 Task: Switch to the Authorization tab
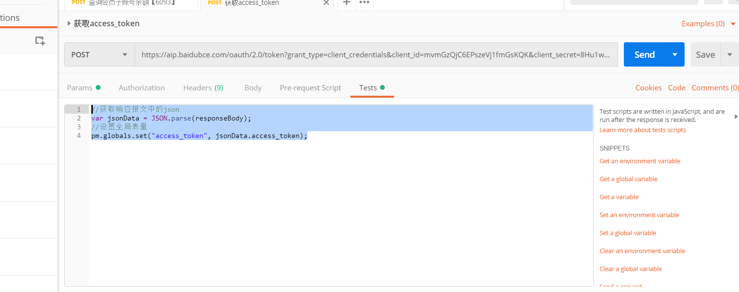click(x=142, y=88)
